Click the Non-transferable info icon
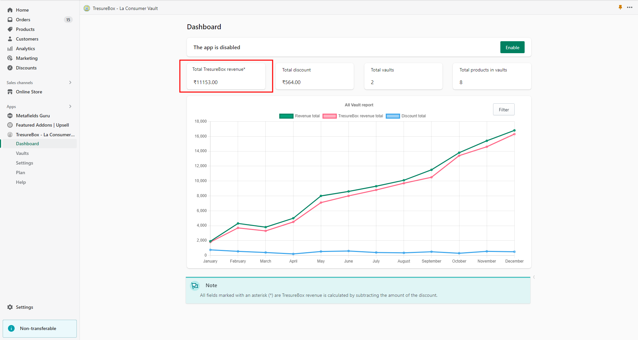This screenshot has height=340, width=638. [11, 328]
